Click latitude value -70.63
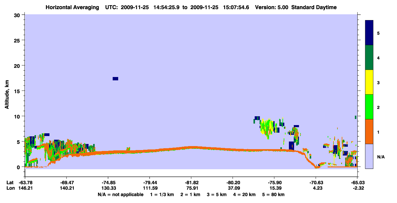This screenshot has height=203, width=397. 316,183
